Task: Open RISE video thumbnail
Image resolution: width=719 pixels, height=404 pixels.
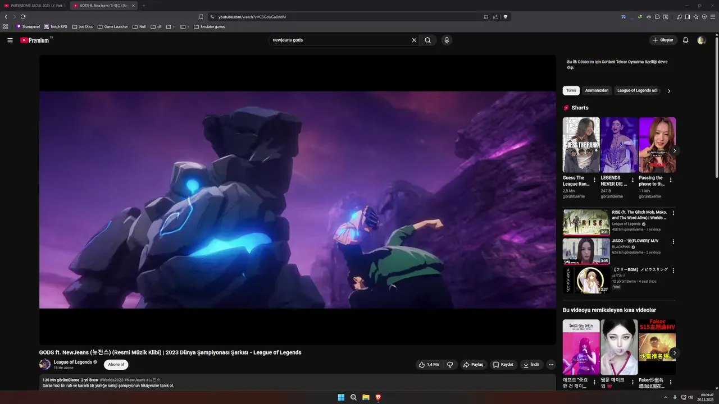Action: 586,222
